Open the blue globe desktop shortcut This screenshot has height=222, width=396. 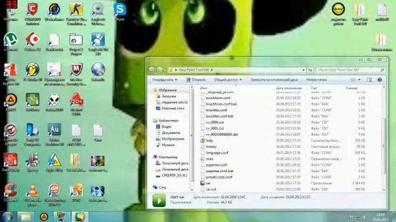click(98, 72)
